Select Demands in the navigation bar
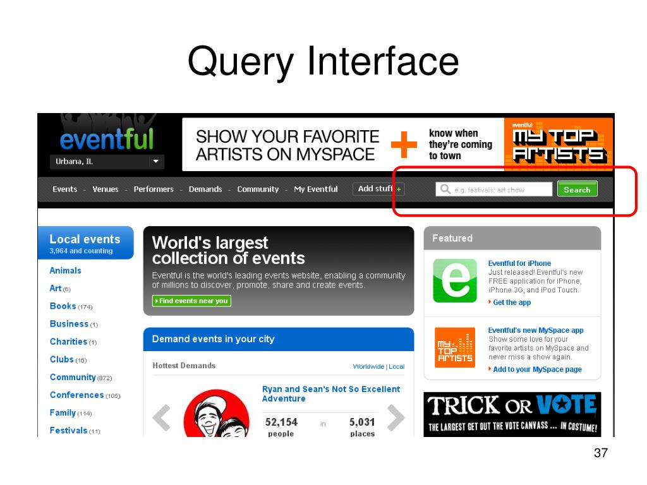 coord(205,189)
